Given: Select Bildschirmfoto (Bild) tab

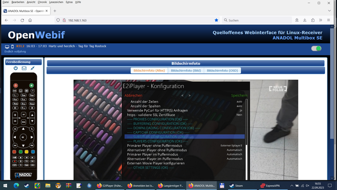Looking at the screenshot, I should point(186,70).
